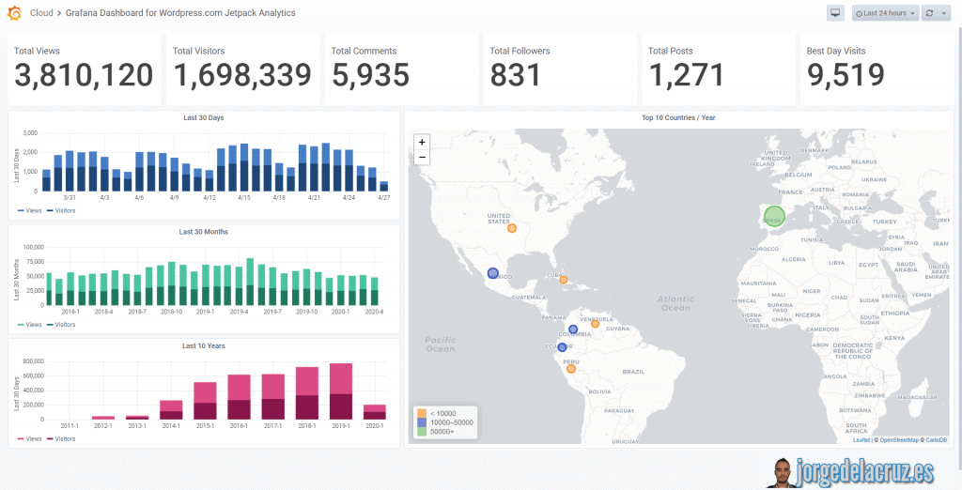
Task: Click the green 50000+ legend swatch
Action: [x=422, y=432]
